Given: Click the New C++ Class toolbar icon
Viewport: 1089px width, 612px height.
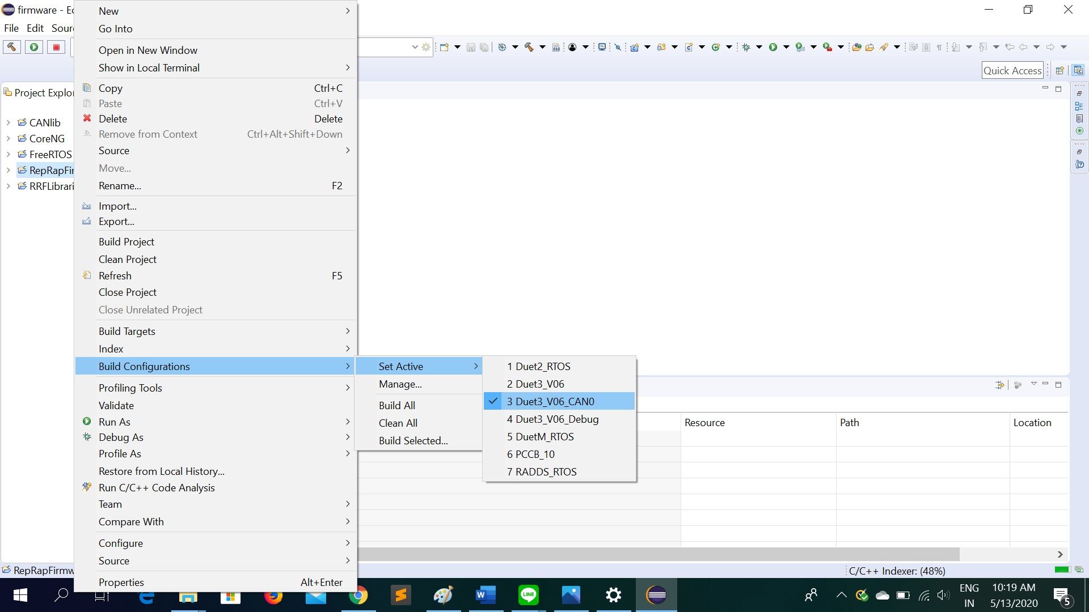Looking at the screenshot, I should point(716,47).
